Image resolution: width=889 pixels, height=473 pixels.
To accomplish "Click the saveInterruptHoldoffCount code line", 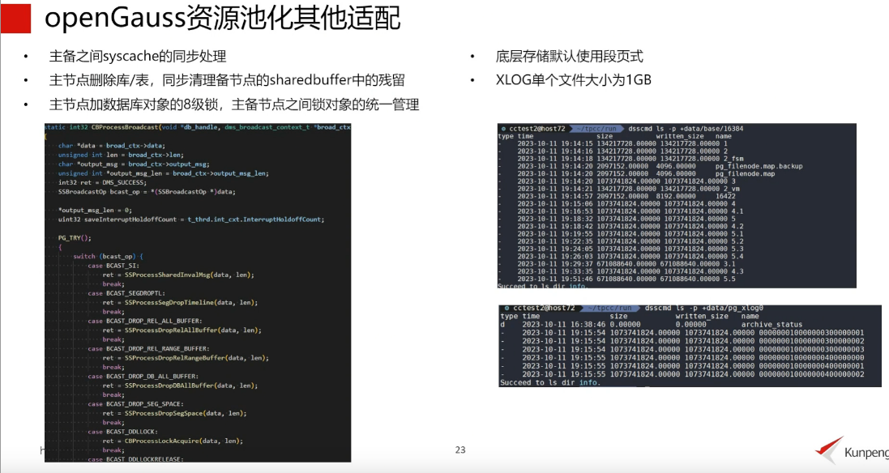I will (191, 219).
